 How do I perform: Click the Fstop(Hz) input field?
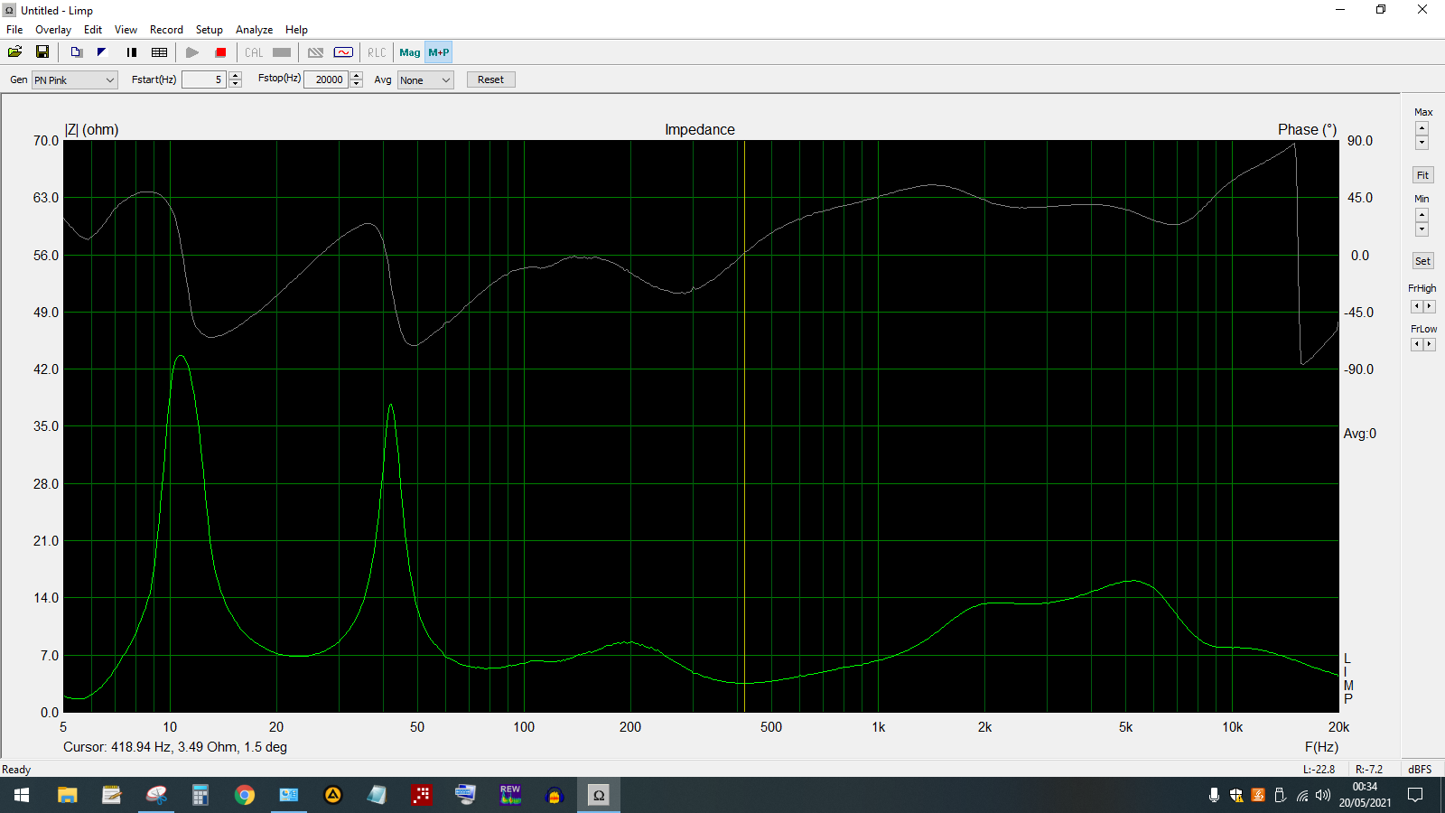(x=326, y=79)
